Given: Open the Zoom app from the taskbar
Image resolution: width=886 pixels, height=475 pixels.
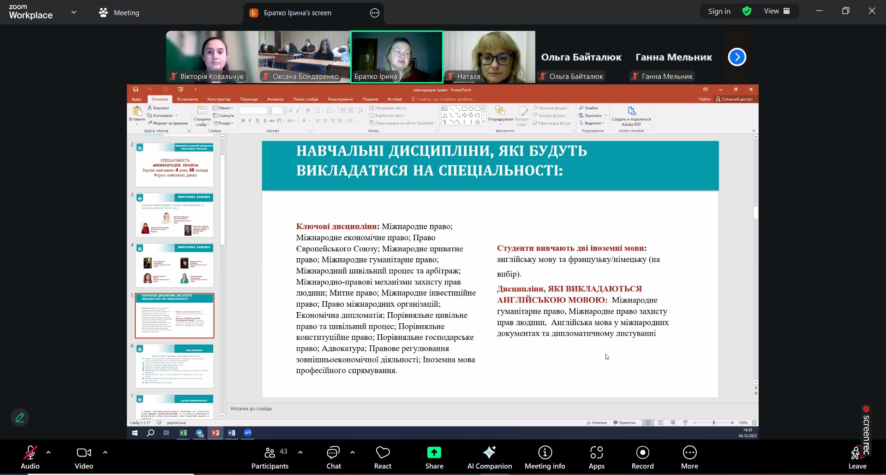Looking at the screenshot, I should pyautogui.click(x=248, y=433).
